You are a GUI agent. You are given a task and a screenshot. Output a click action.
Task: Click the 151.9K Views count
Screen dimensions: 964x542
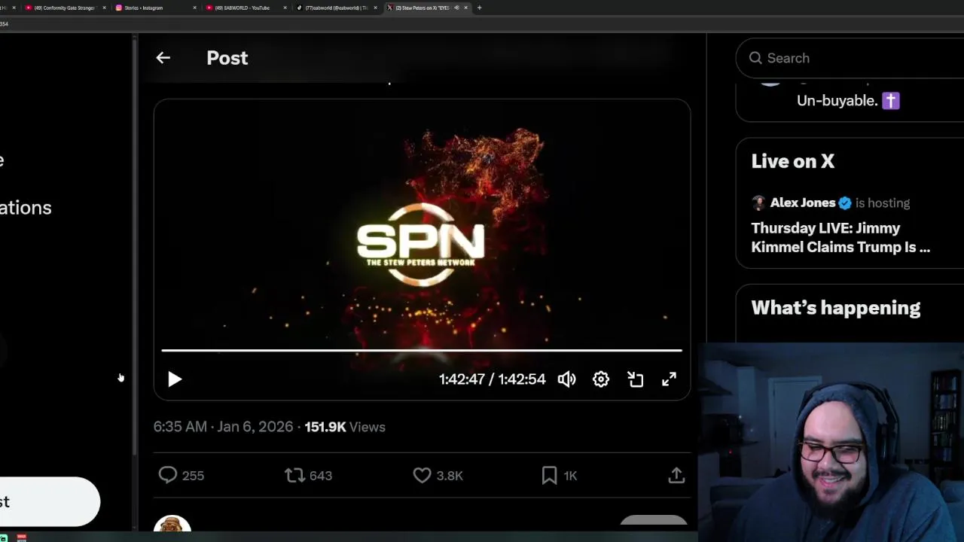(x=345, y=427)
